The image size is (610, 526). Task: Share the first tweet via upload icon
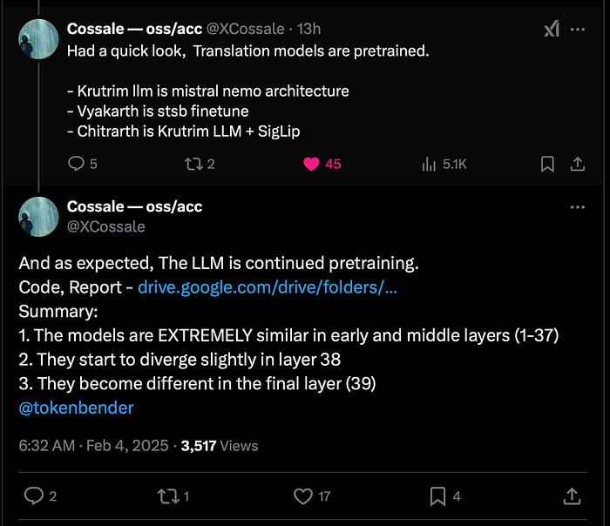578,164
